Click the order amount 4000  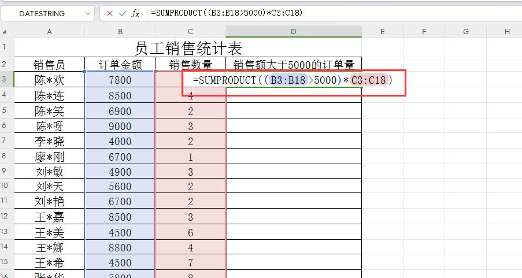point(120,141)
